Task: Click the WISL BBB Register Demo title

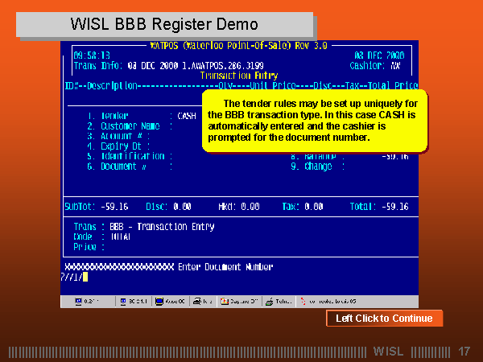Action: click(164, 24)
